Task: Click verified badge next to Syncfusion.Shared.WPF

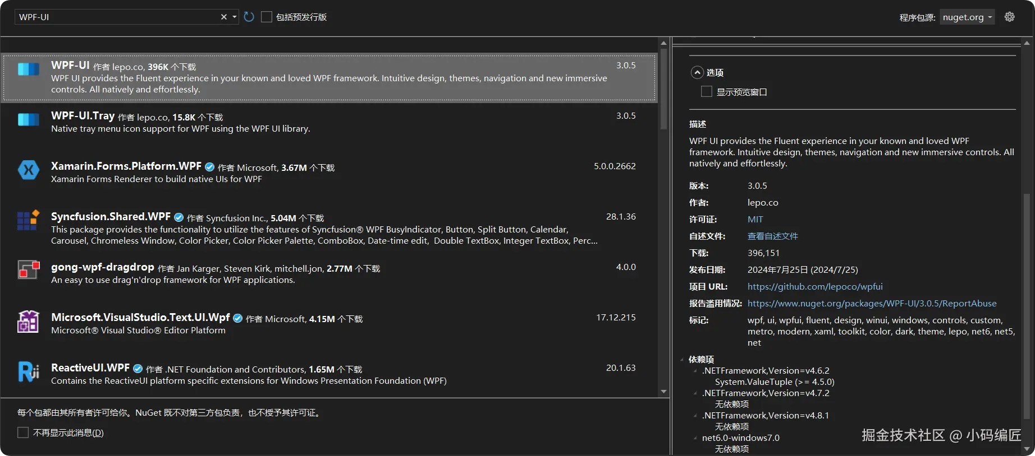Action: (179, 217)
